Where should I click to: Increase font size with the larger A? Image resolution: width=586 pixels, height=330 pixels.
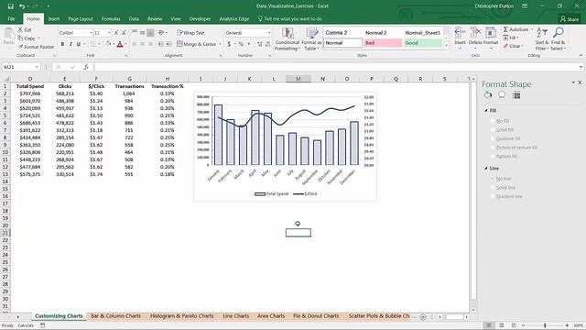coord(116,33)
